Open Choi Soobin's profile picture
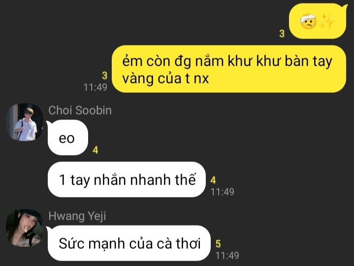 pyautogui.click(x=25, y=122)
